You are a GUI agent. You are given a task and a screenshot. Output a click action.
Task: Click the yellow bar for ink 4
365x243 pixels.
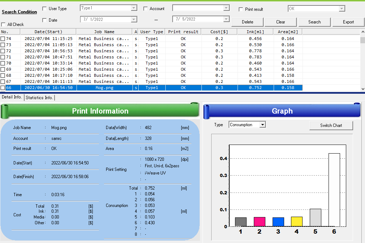(x=297, y=222)
